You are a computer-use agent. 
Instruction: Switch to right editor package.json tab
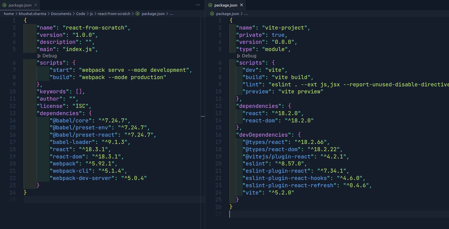[226, 5]
